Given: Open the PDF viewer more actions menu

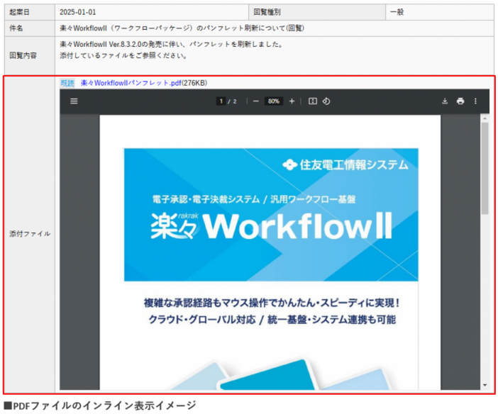Looking at the screenshot, I should (476, 101).
